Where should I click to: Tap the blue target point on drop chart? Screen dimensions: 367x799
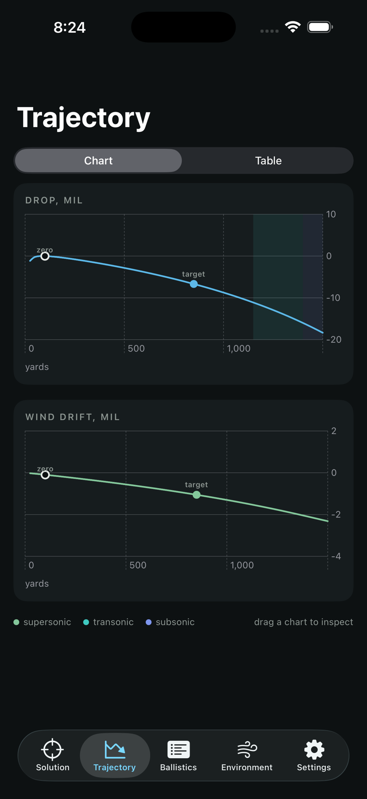pos(194,284)
